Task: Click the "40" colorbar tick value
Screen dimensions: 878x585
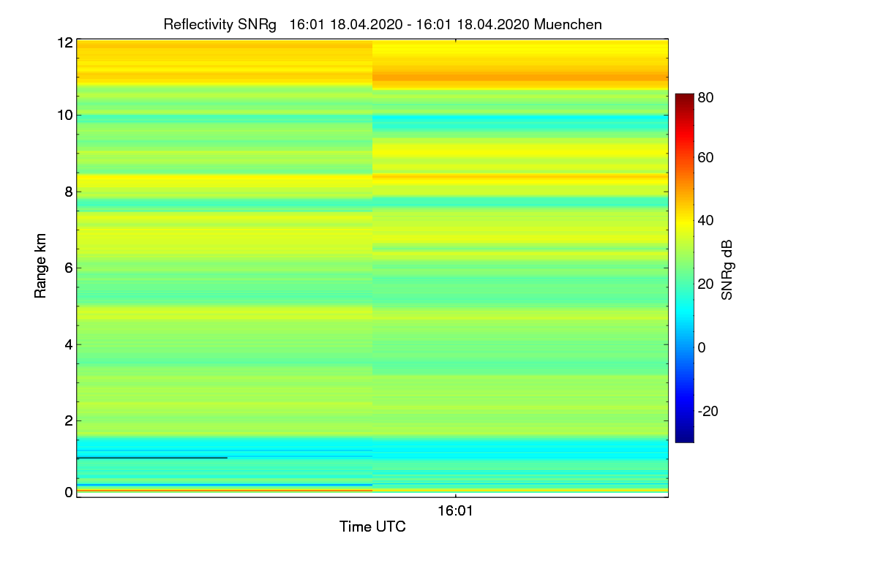Action: click(705, 221)
